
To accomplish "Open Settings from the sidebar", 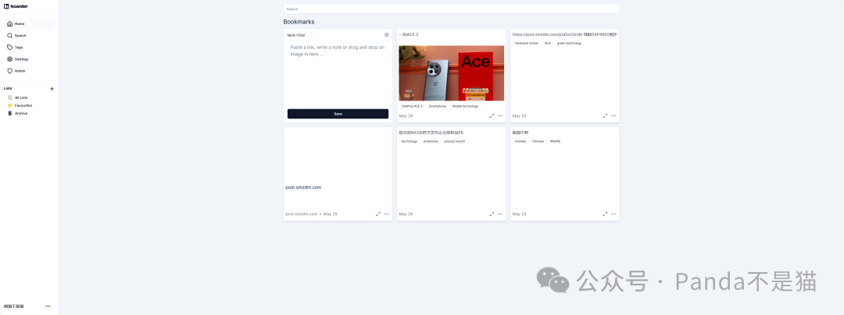I will click(x=30, y=59).
